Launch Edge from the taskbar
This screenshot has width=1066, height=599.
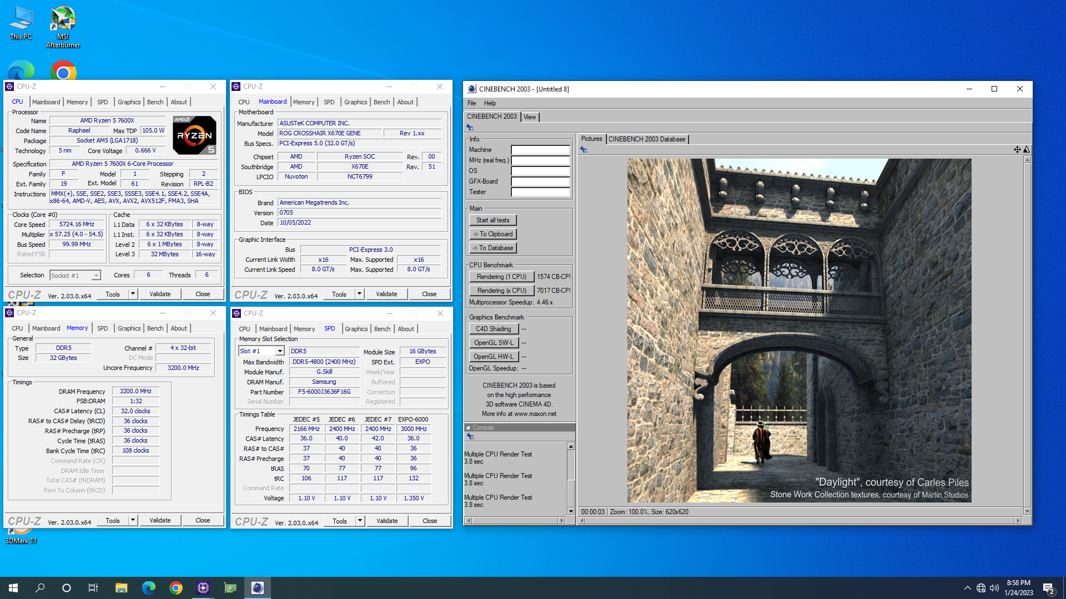(x=148, y=588)
